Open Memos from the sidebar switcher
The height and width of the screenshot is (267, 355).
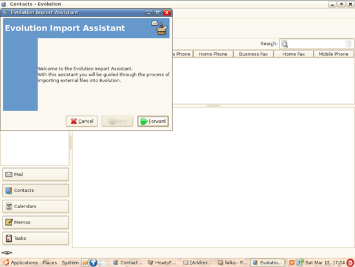pos(35,222)
